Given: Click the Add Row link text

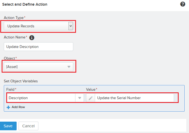Looking at the screenshot, I should click(x=18, y=107).
